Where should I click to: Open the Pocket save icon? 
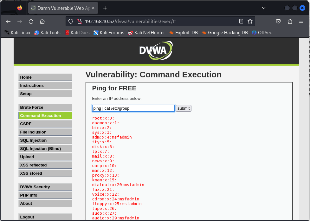tap(278, 21)
